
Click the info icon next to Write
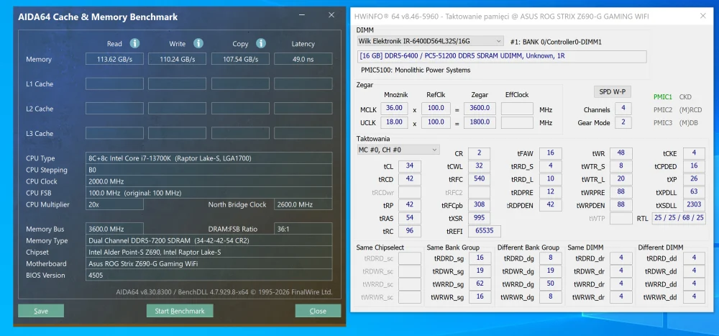[x=198, y=44]
